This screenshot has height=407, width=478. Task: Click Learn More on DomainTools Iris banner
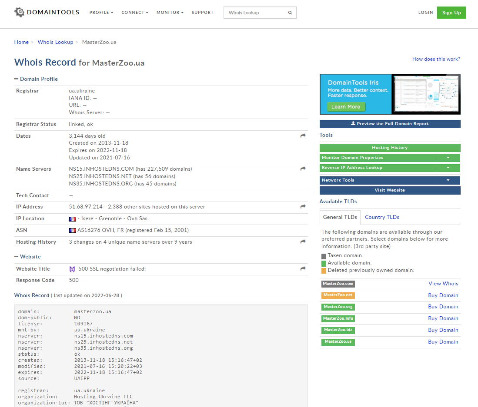pyautogui.click(x=346, y=107)
